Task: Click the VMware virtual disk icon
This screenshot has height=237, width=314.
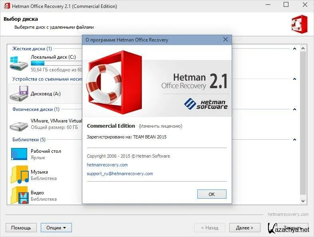Action: (x=19, y=126)
